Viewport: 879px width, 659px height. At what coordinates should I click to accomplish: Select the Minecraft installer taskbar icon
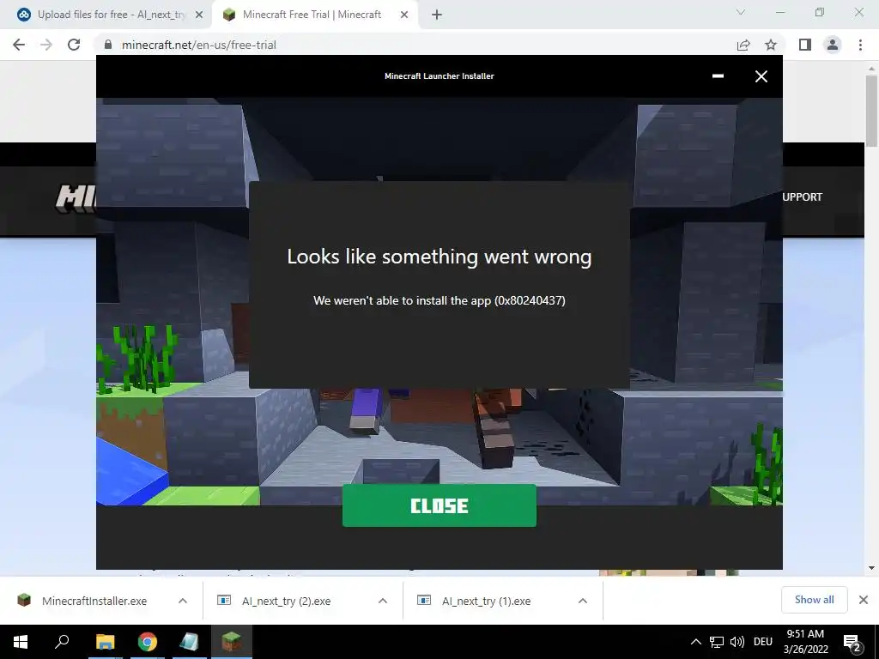tap(232, 642)
